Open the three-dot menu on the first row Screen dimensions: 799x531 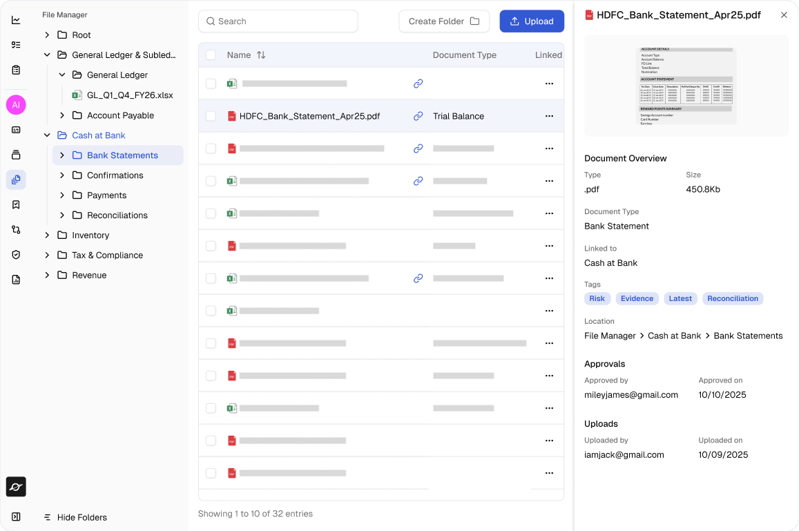[x=549, y=84]
